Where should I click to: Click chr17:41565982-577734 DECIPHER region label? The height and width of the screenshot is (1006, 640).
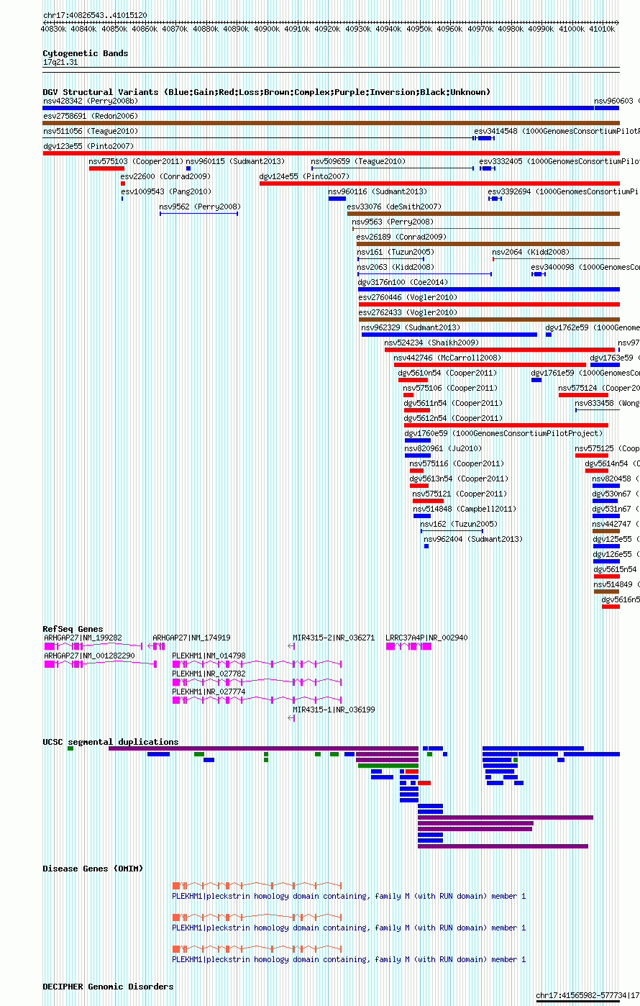point(588,996)
